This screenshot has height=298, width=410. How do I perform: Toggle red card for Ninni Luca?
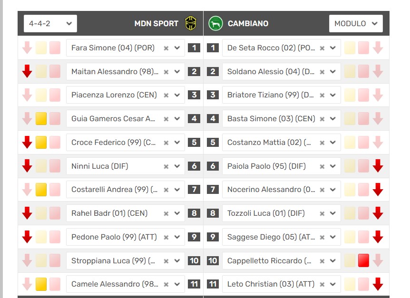tap(55, 166)
